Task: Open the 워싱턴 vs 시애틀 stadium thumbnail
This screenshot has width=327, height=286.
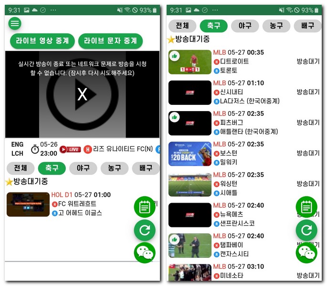Action: tap(190, 184)
